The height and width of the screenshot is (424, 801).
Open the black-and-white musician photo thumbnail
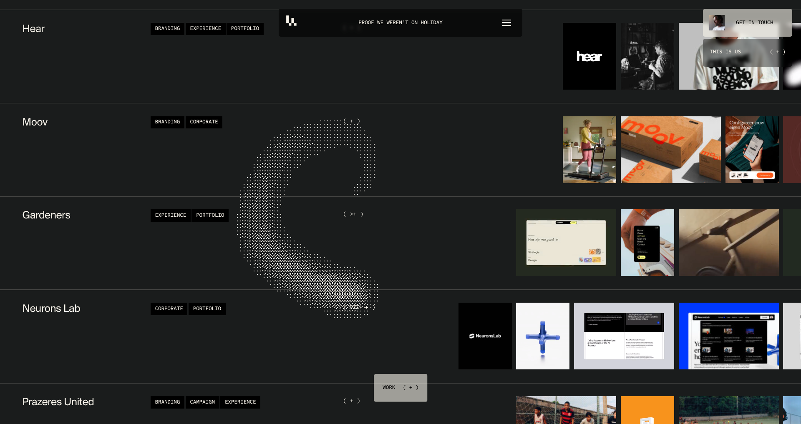647,56
